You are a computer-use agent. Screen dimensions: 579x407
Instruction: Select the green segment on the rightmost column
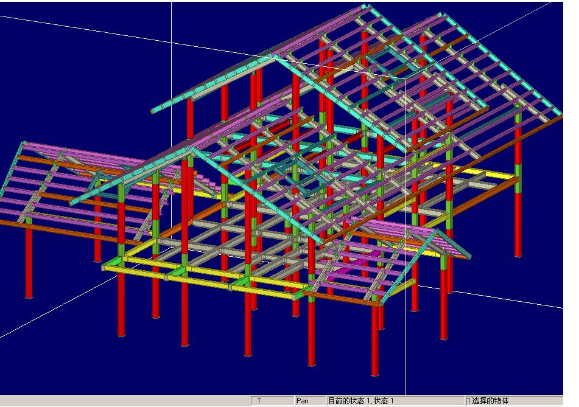coord(518,172)
